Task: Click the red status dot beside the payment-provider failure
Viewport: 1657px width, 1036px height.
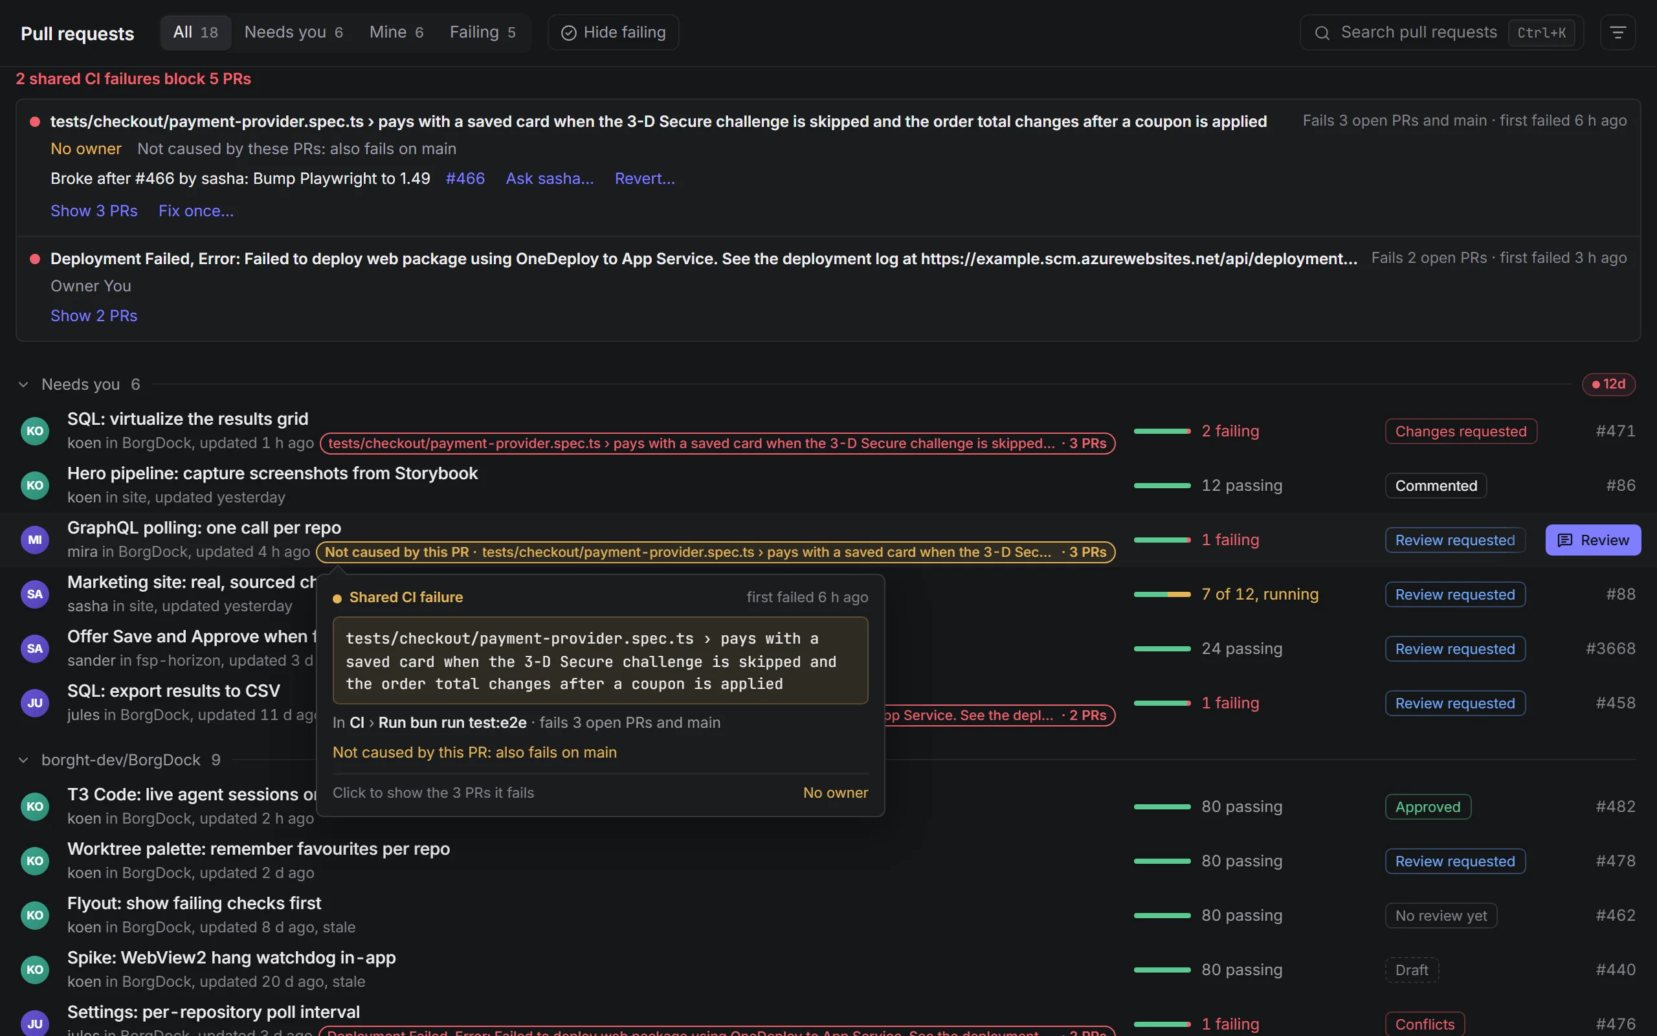Action: click(35, 122)
